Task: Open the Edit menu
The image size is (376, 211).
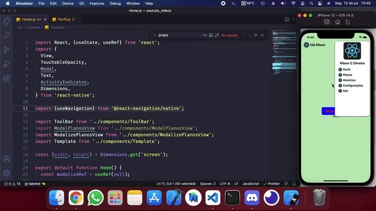Action: coord(53,4)
